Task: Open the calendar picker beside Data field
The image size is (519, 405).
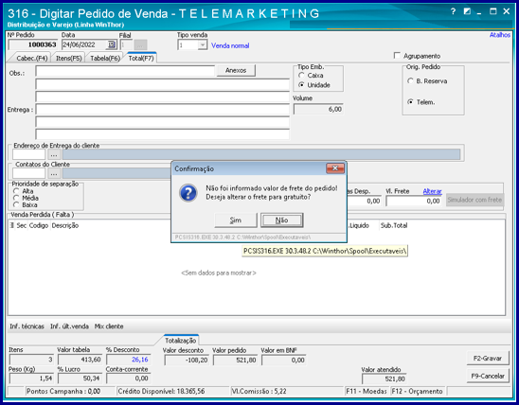Action: click(112, 44)
